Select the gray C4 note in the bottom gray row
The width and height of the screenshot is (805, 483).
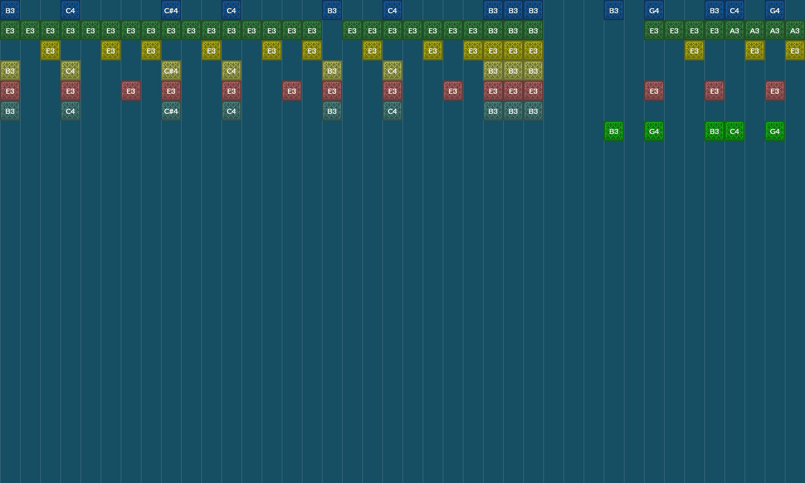point(70,111)
